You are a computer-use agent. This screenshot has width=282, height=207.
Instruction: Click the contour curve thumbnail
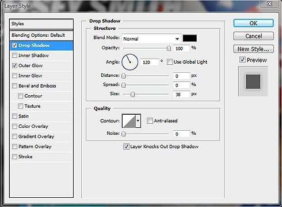pyautogui.click(x=129, y=121)
